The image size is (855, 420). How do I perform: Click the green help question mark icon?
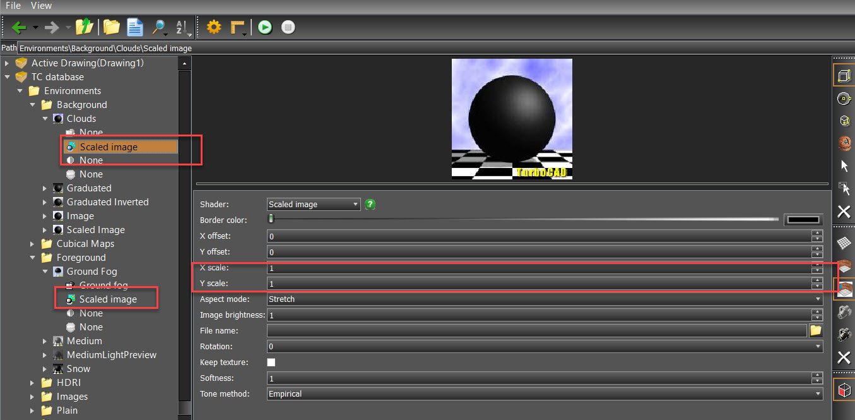370,204
